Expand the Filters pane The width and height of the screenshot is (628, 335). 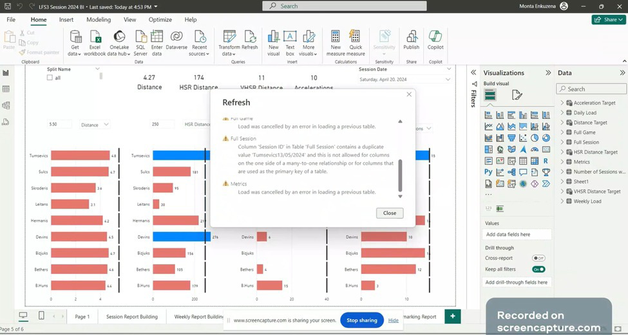(473, 73)
